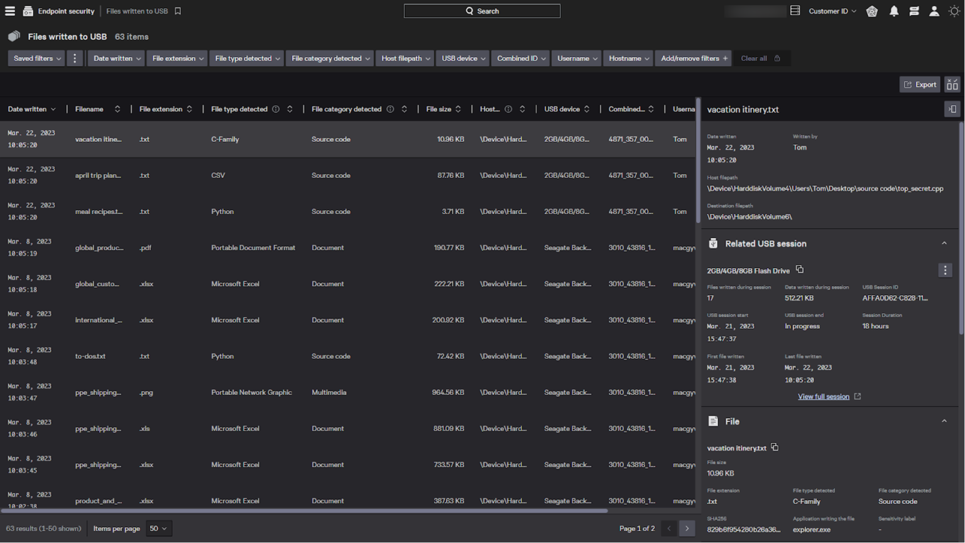Open the notifications bell

[893, 11]
